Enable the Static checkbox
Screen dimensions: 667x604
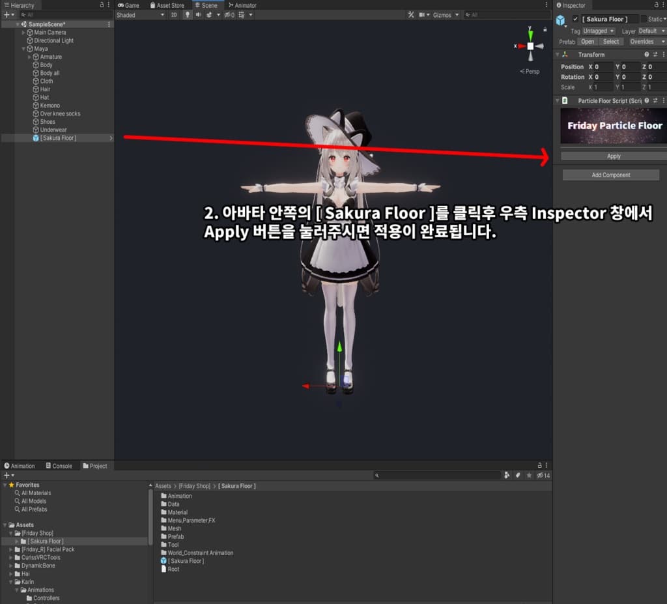click(x=644, y=20)
